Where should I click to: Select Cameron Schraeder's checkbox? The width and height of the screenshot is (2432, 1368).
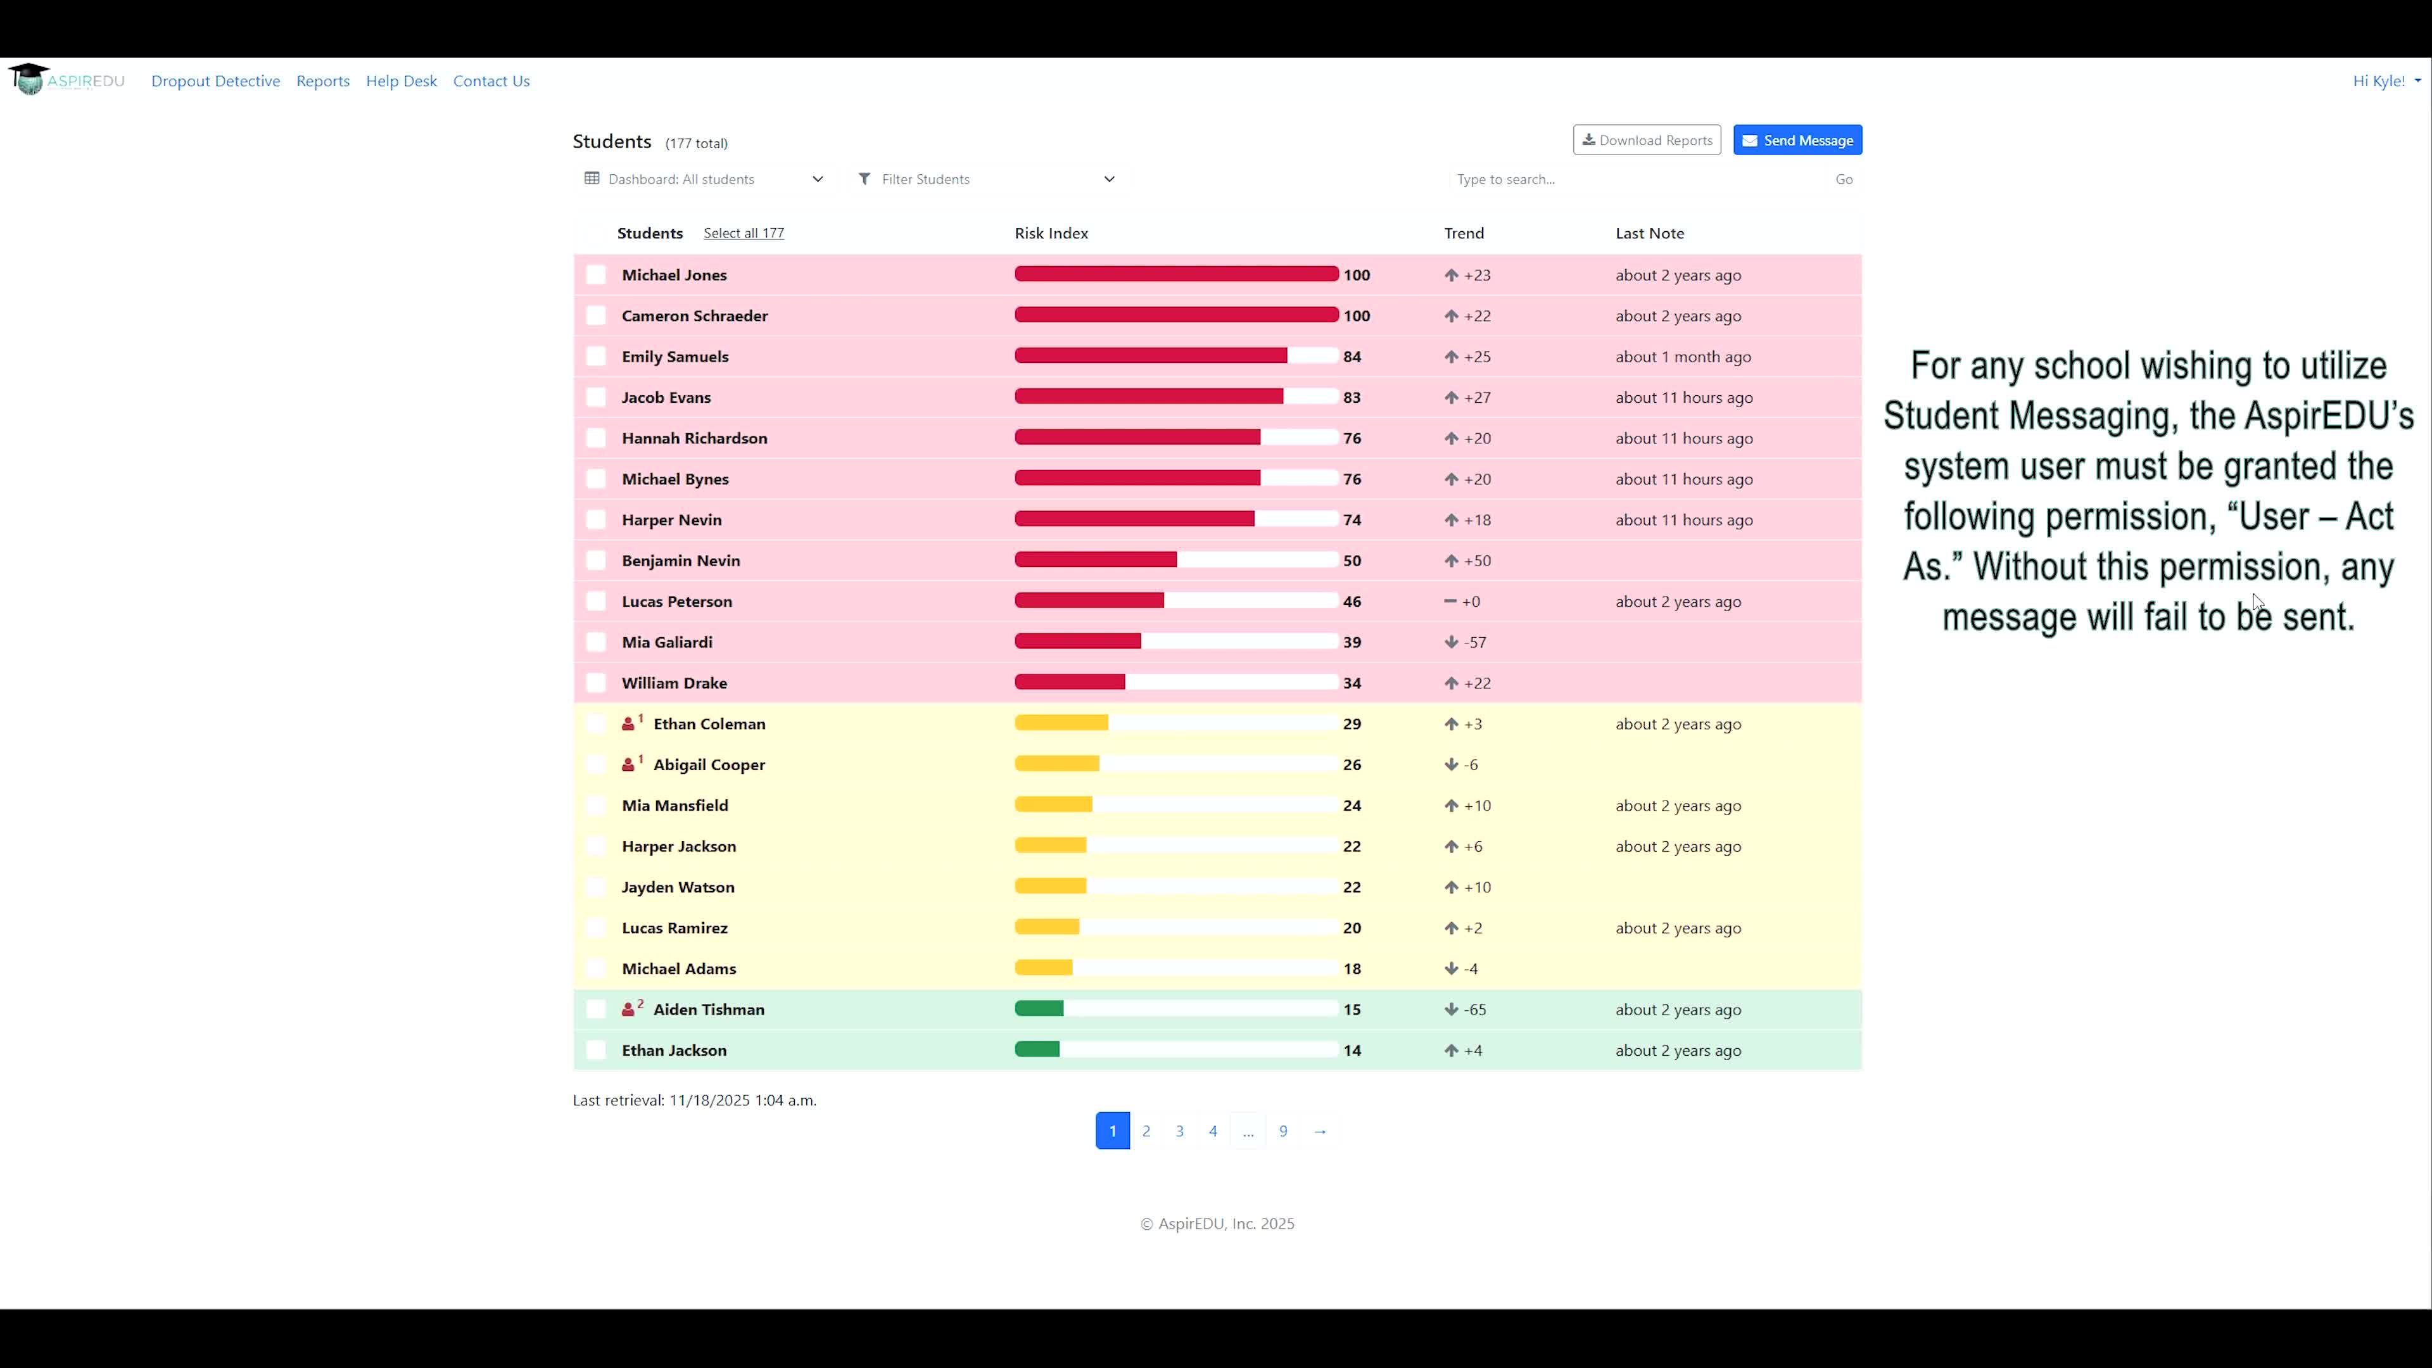pos(596,315)
